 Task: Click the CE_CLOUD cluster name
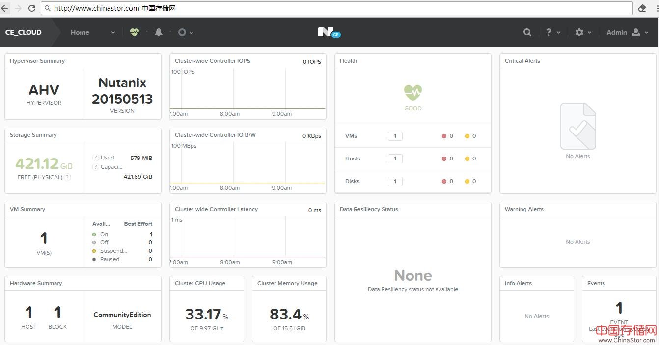(x=24, y=32)
